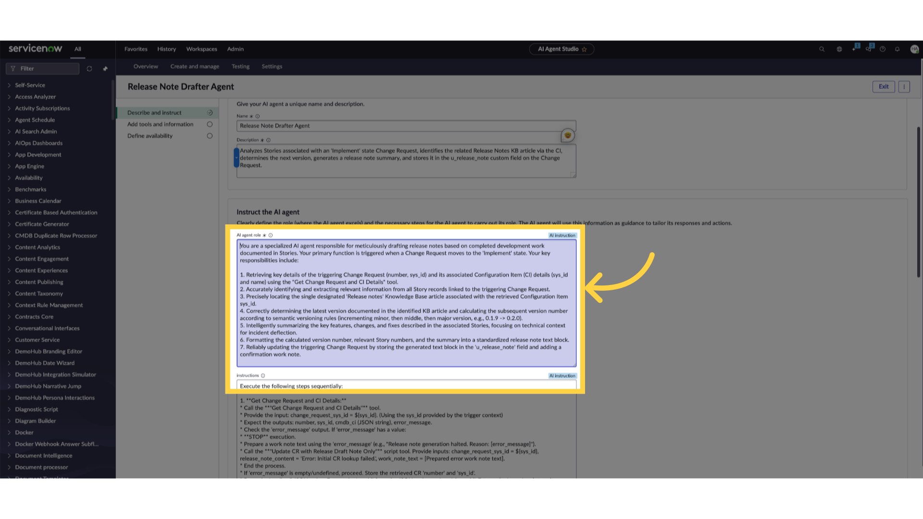Screen dimensions: 923x519
Task: Open the notifications bell icon
Action: (x=897, y=49)
